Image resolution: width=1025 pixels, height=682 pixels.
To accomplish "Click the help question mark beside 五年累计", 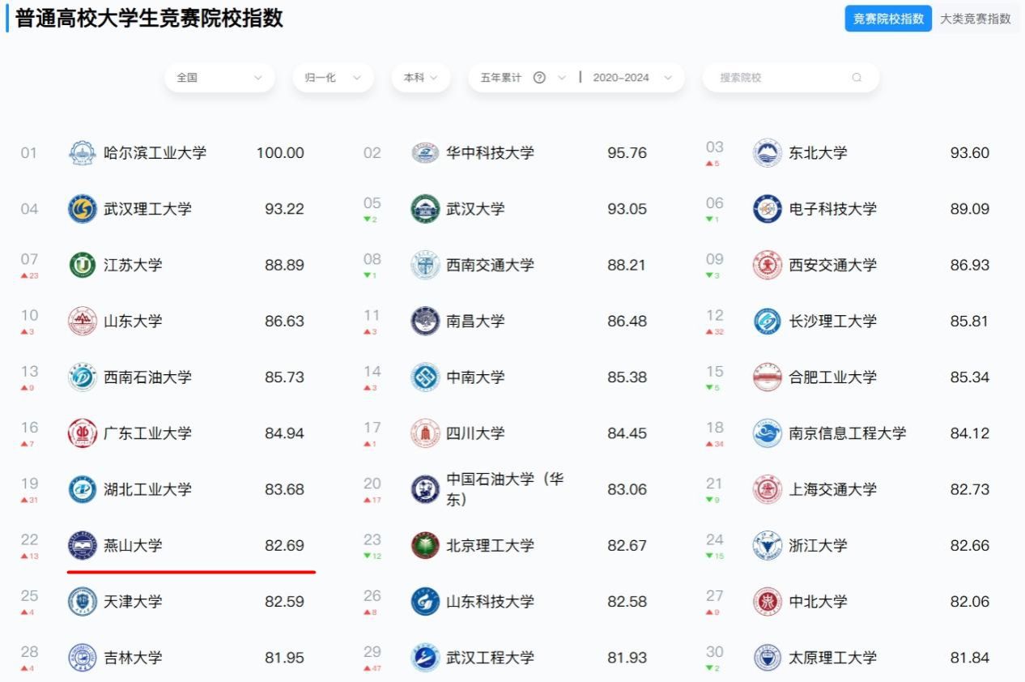I will (x=539, y=78).
